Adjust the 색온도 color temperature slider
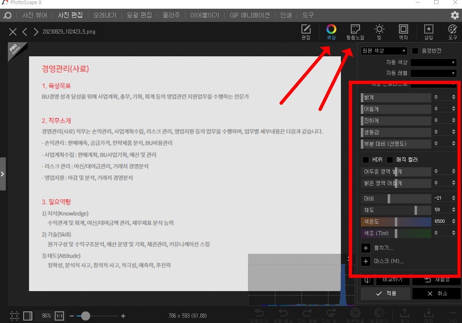This screenshot has width=462, height=323. tap(396, 221)
